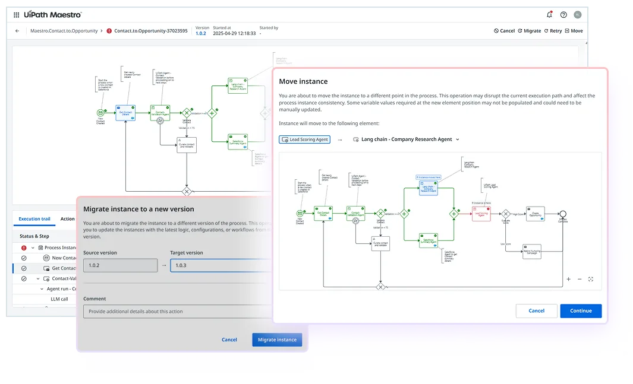This screenshot has height=384, width=633.
Task: Select the Salesforce Summary Agent node in main diagram
Action: [238, 142]
